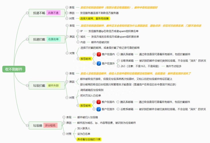
Task: Collapse the 投递不畅 main branch
Action: coord(27,13)
